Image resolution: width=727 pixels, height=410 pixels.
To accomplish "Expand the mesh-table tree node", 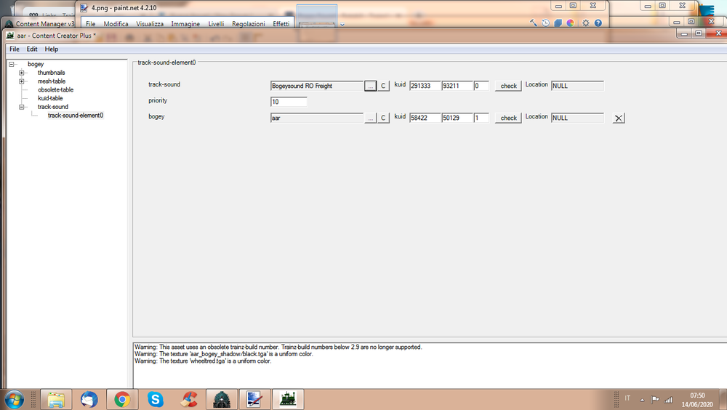I will coord(21,81).
